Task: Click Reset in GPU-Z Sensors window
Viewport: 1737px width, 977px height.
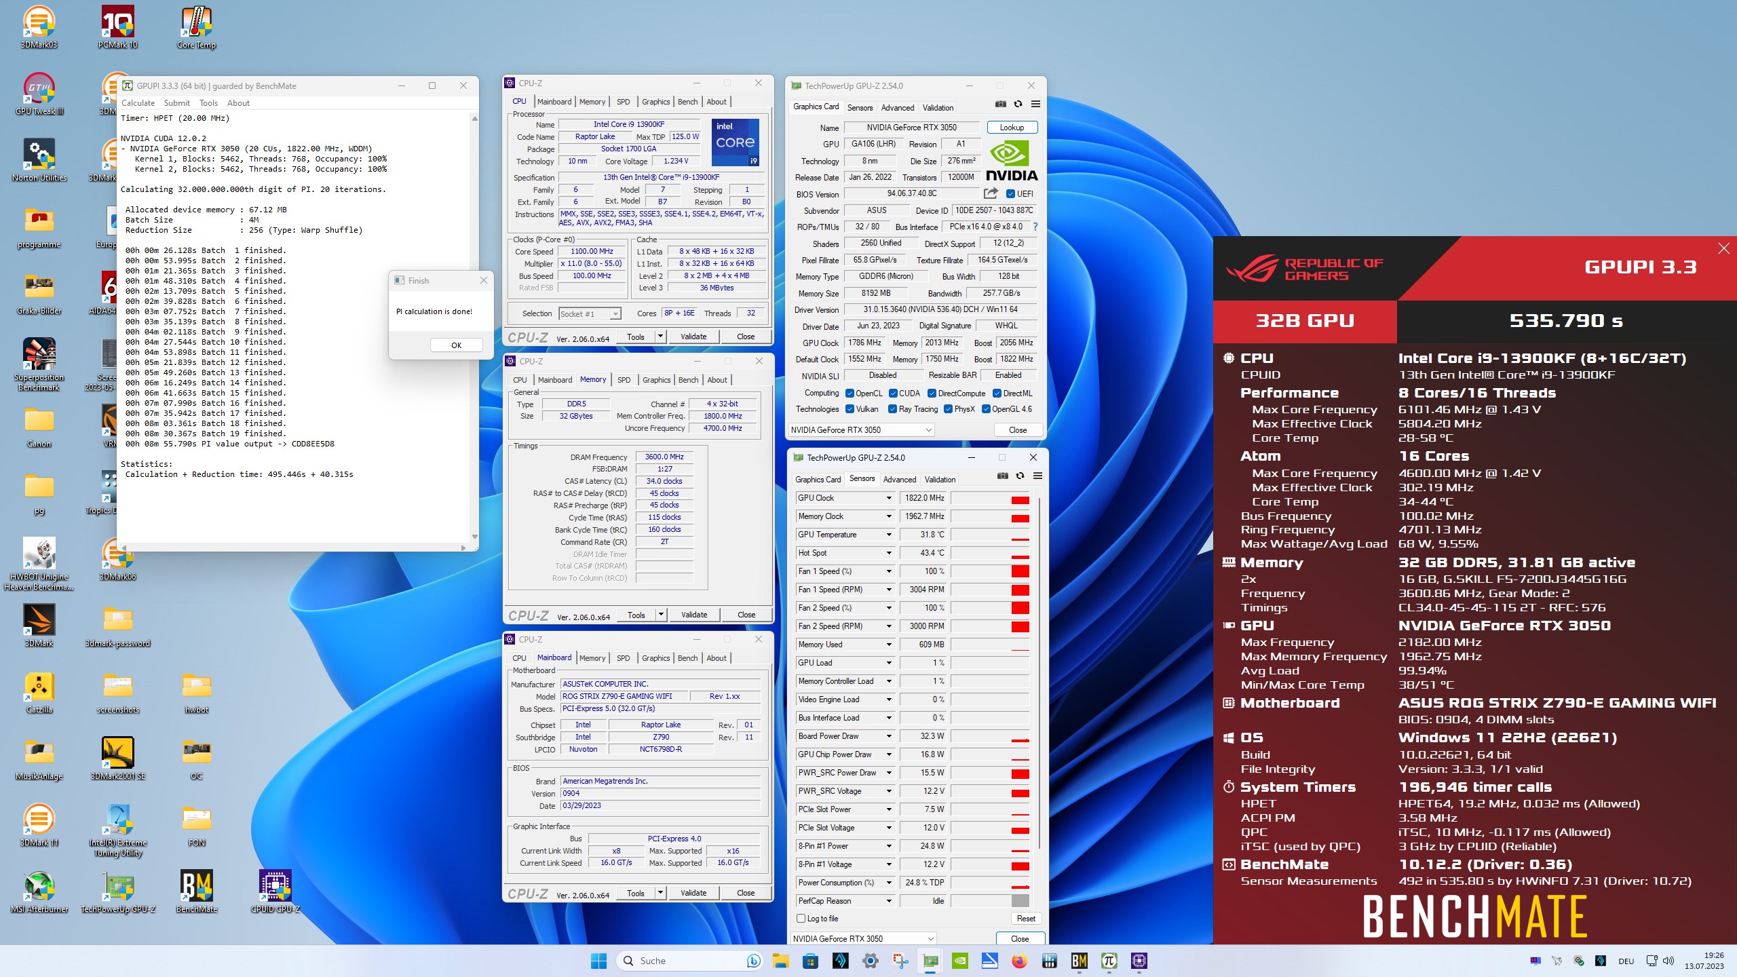Action: pos(1026,919)
